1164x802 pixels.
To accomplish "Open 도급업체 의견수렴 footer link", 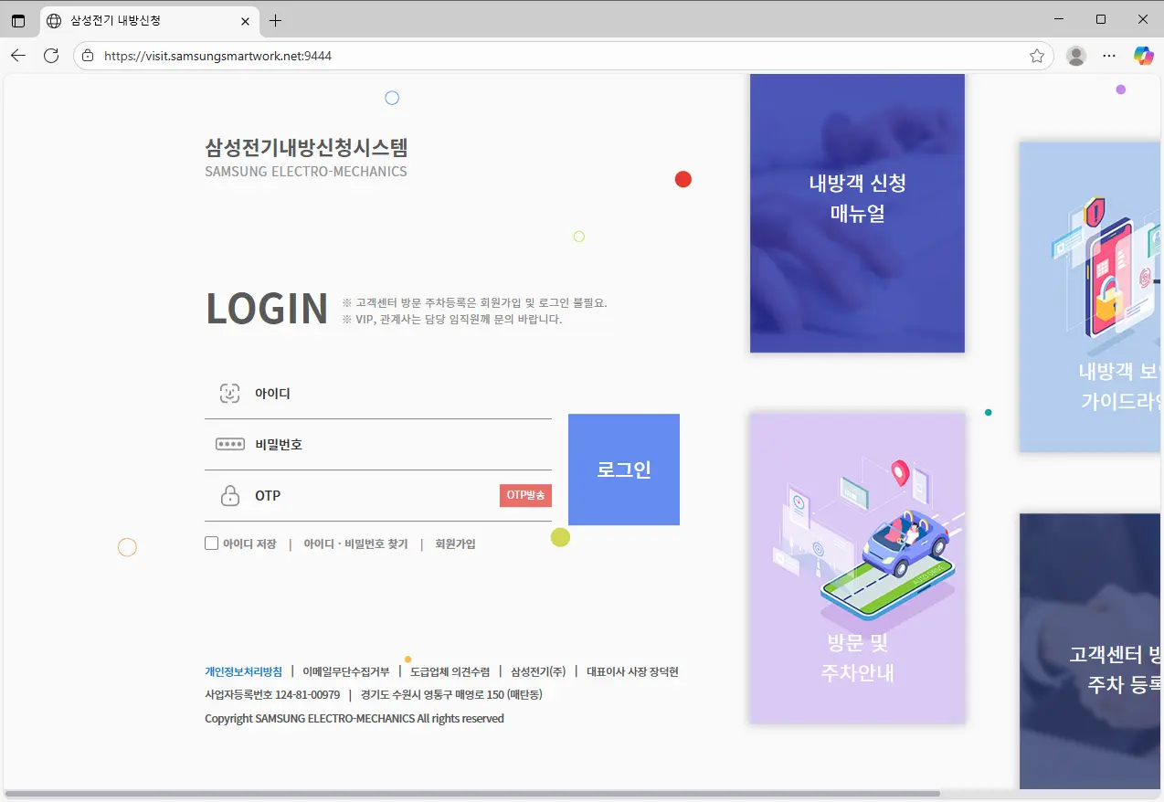I will click(450, 671).
